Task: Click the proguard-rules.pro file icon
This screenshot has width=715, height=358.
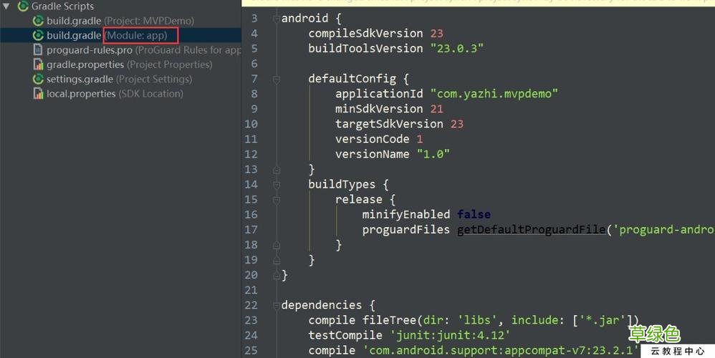Action: [x=38, y=49]
